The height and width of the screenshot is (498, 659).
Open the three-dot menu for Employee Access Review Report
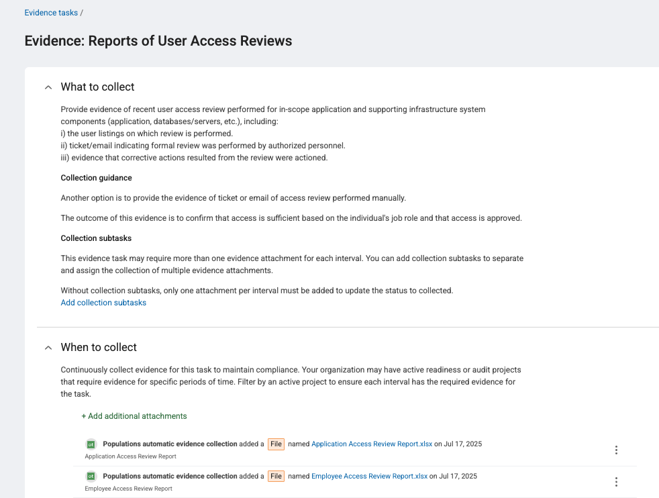coord(616,481)
